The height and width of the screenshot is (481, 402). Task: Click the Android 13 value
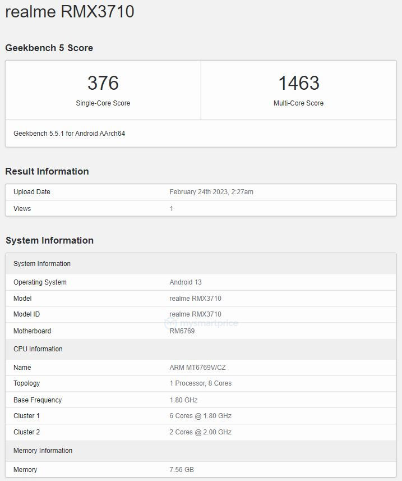pos(186,282)
